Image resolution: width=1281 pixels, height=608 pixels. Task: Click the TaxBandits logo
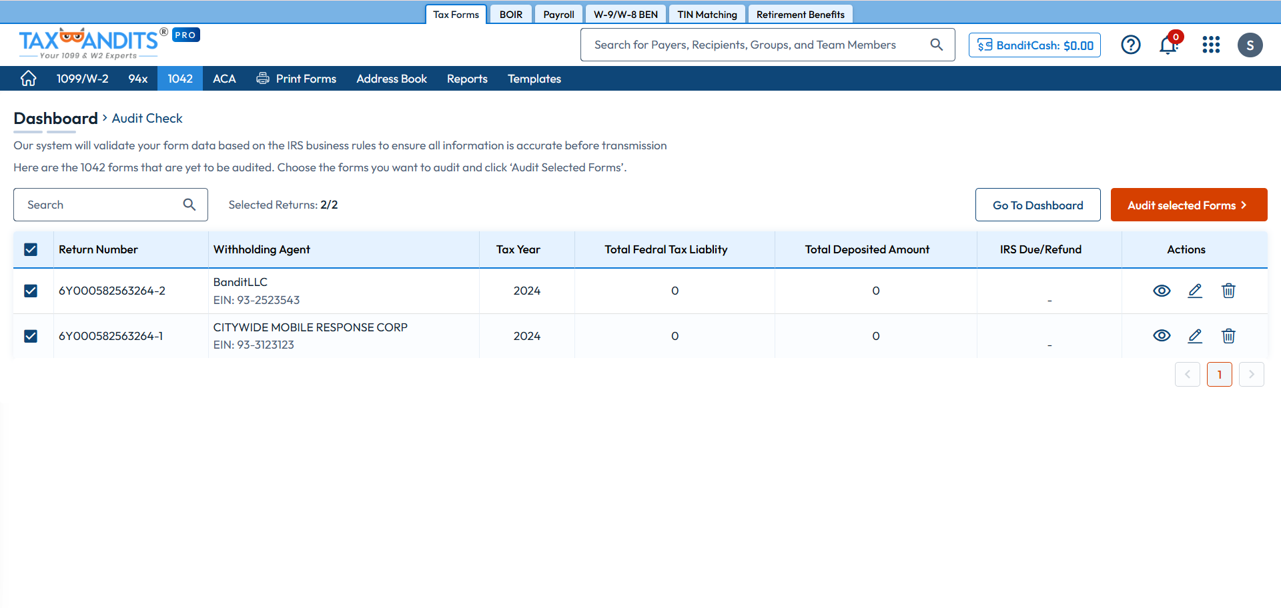[x=93, y=43]
